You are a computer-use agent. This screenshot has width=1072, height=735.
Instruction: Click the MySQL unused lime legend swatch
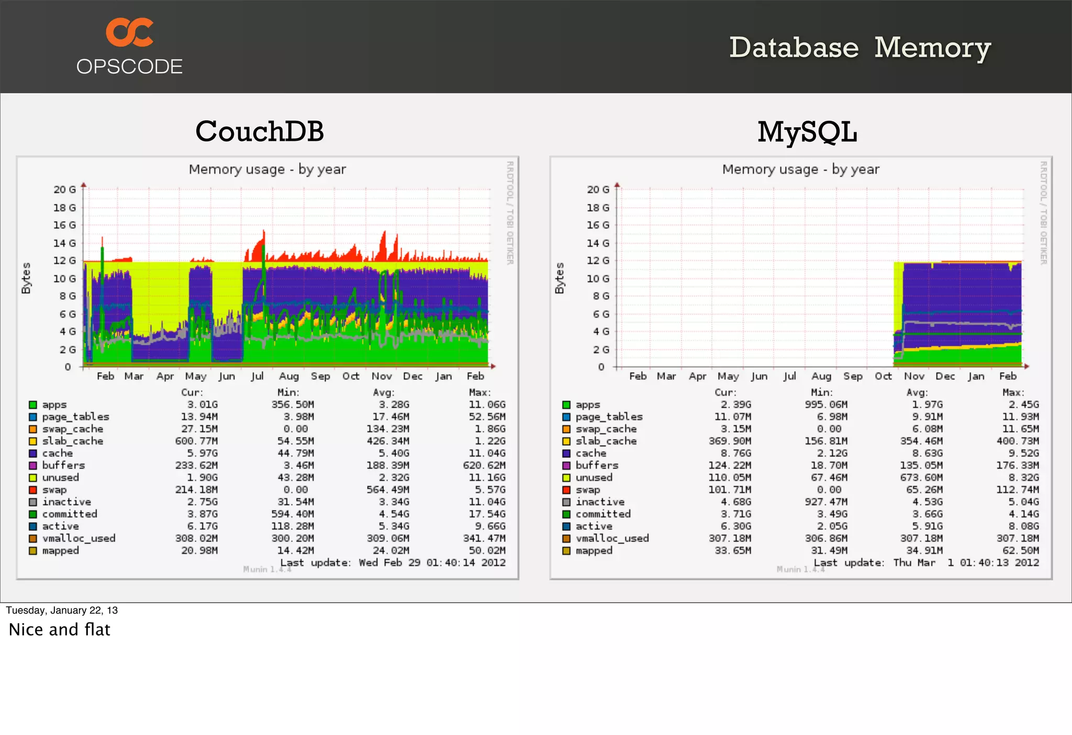[x=566, y=478]
